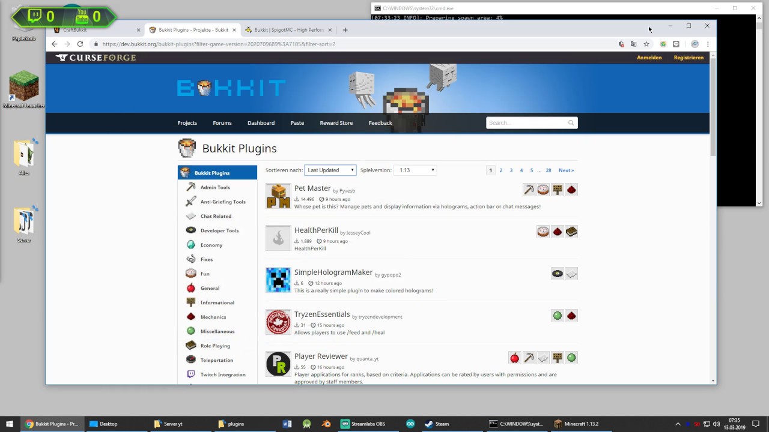This screenshot has width=769, height=432.
Task: Open the Dashboard menu item
Action: click(261, 123)
